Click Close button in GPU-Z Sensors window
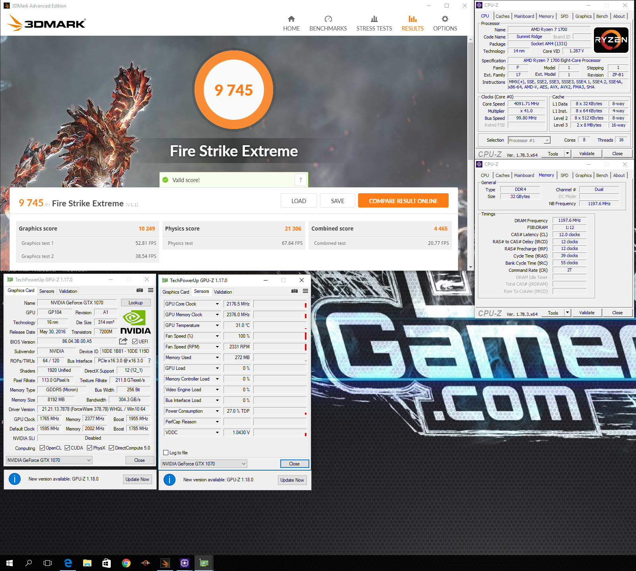The height and width of the screenshot is (571, 636). pos(294,464)
